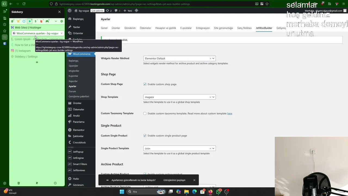Go back using the browser back arrow
The height and width of the screenshot is (196, 348).
click(11, 4)
